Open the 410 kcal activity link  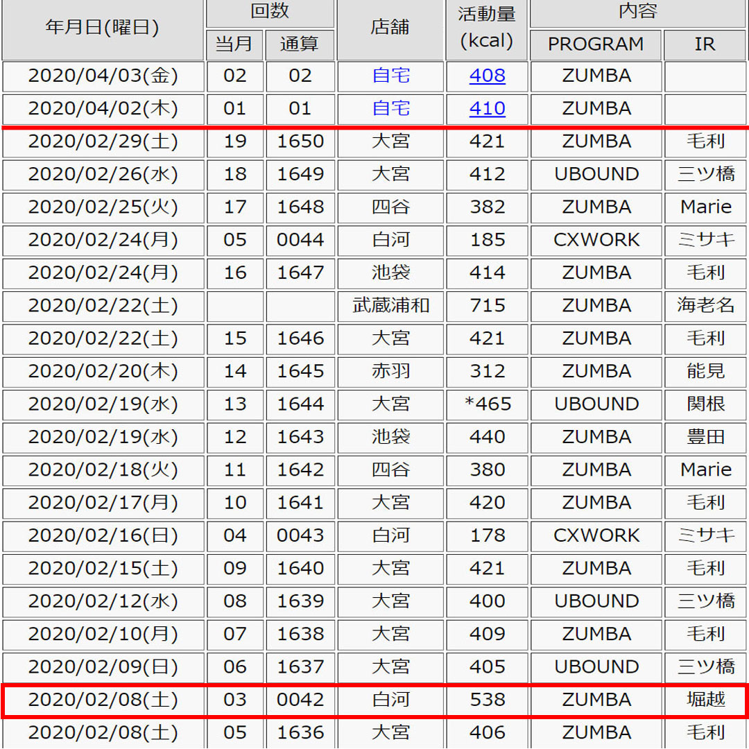[x=487, y=108]
